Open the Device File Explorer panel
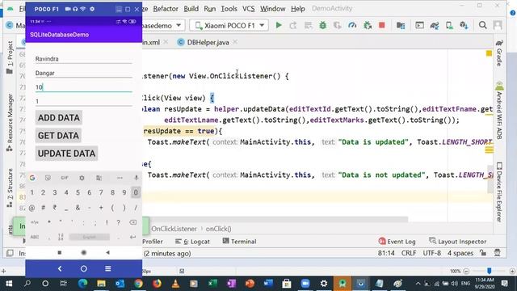 click(x=499, y=192)
